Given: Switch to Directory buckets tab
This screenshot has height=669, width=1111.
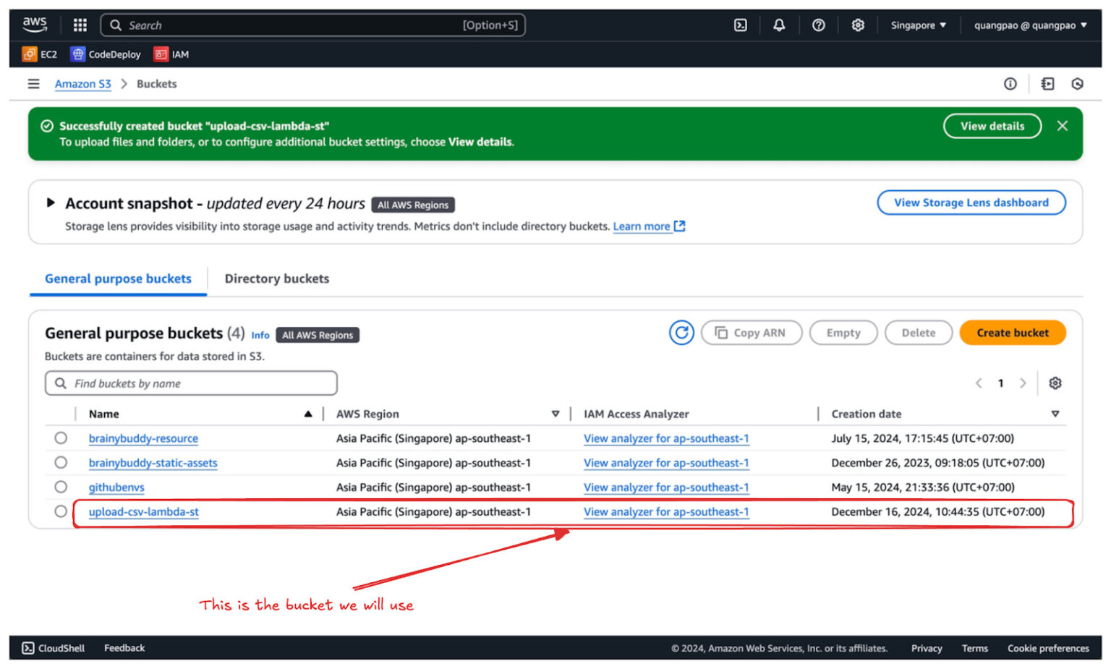Looking at the screenshot, I should [x=277, y=279].
